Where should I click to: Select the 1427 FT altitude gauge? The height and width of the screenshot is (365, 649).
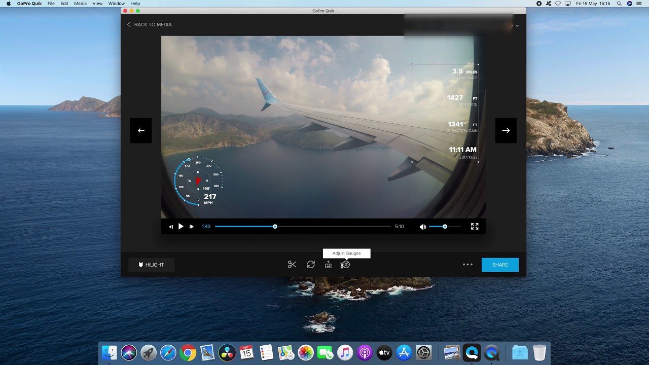point(462,100)
